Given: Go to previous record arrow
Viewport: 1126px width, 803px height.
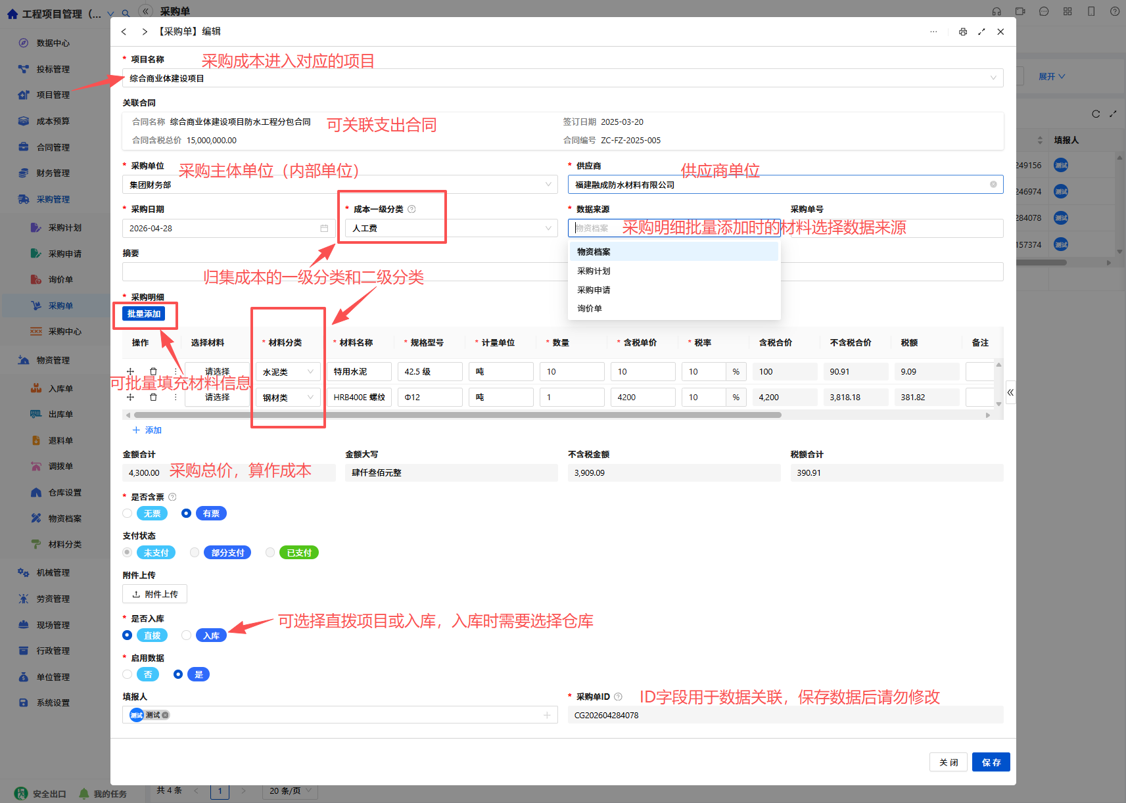Looking at the screenshot, I should (124, 32).
